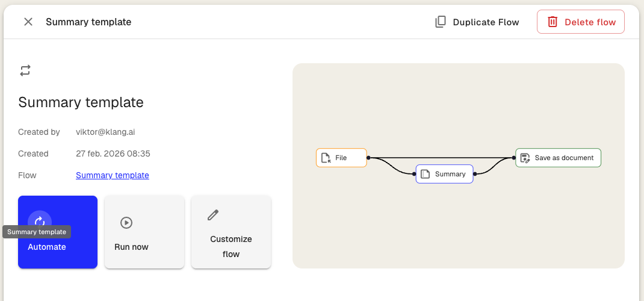Click the Summary node's input connector dot

415,174
